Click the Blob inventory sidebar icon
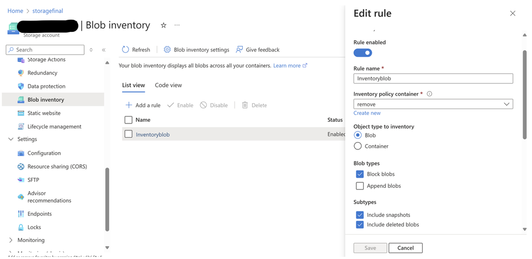 [21, 99]
